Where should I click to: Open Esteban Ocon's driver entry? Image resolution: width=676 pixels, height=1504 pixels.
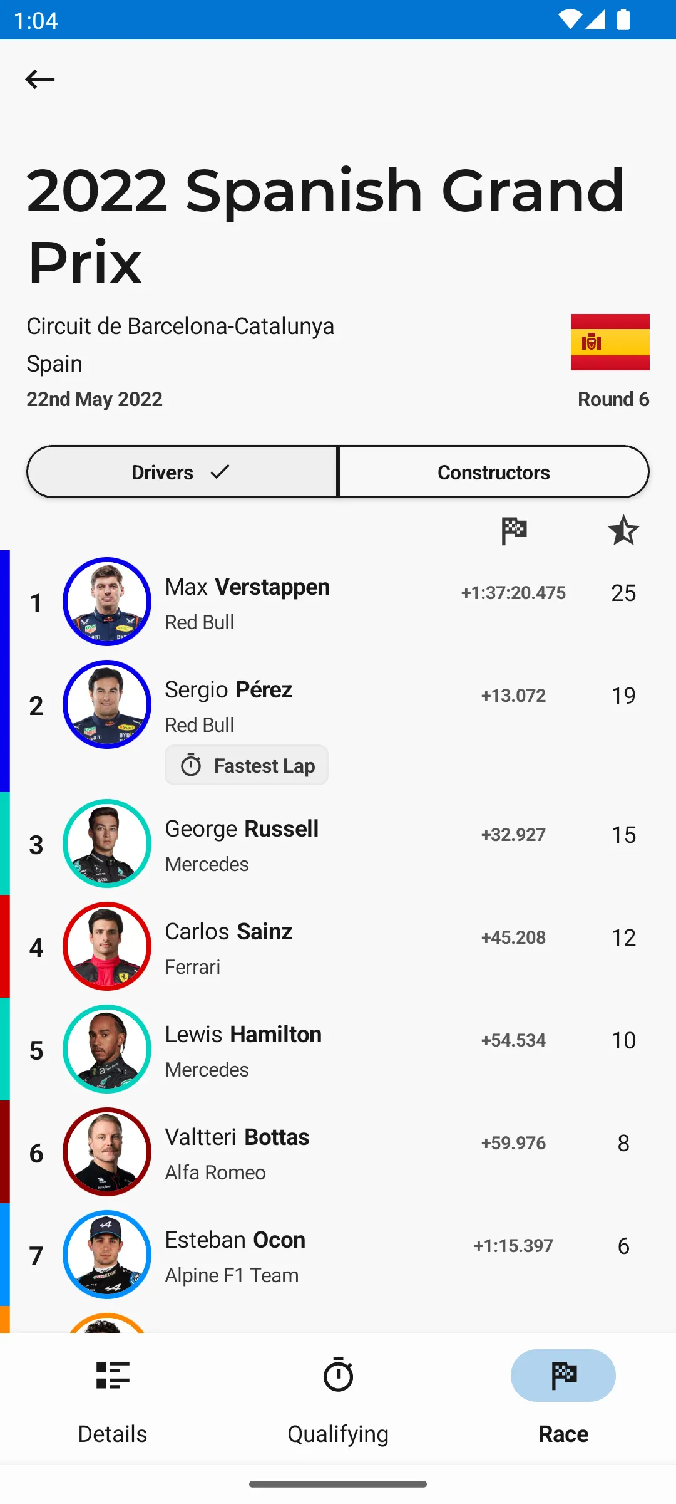338,1255
